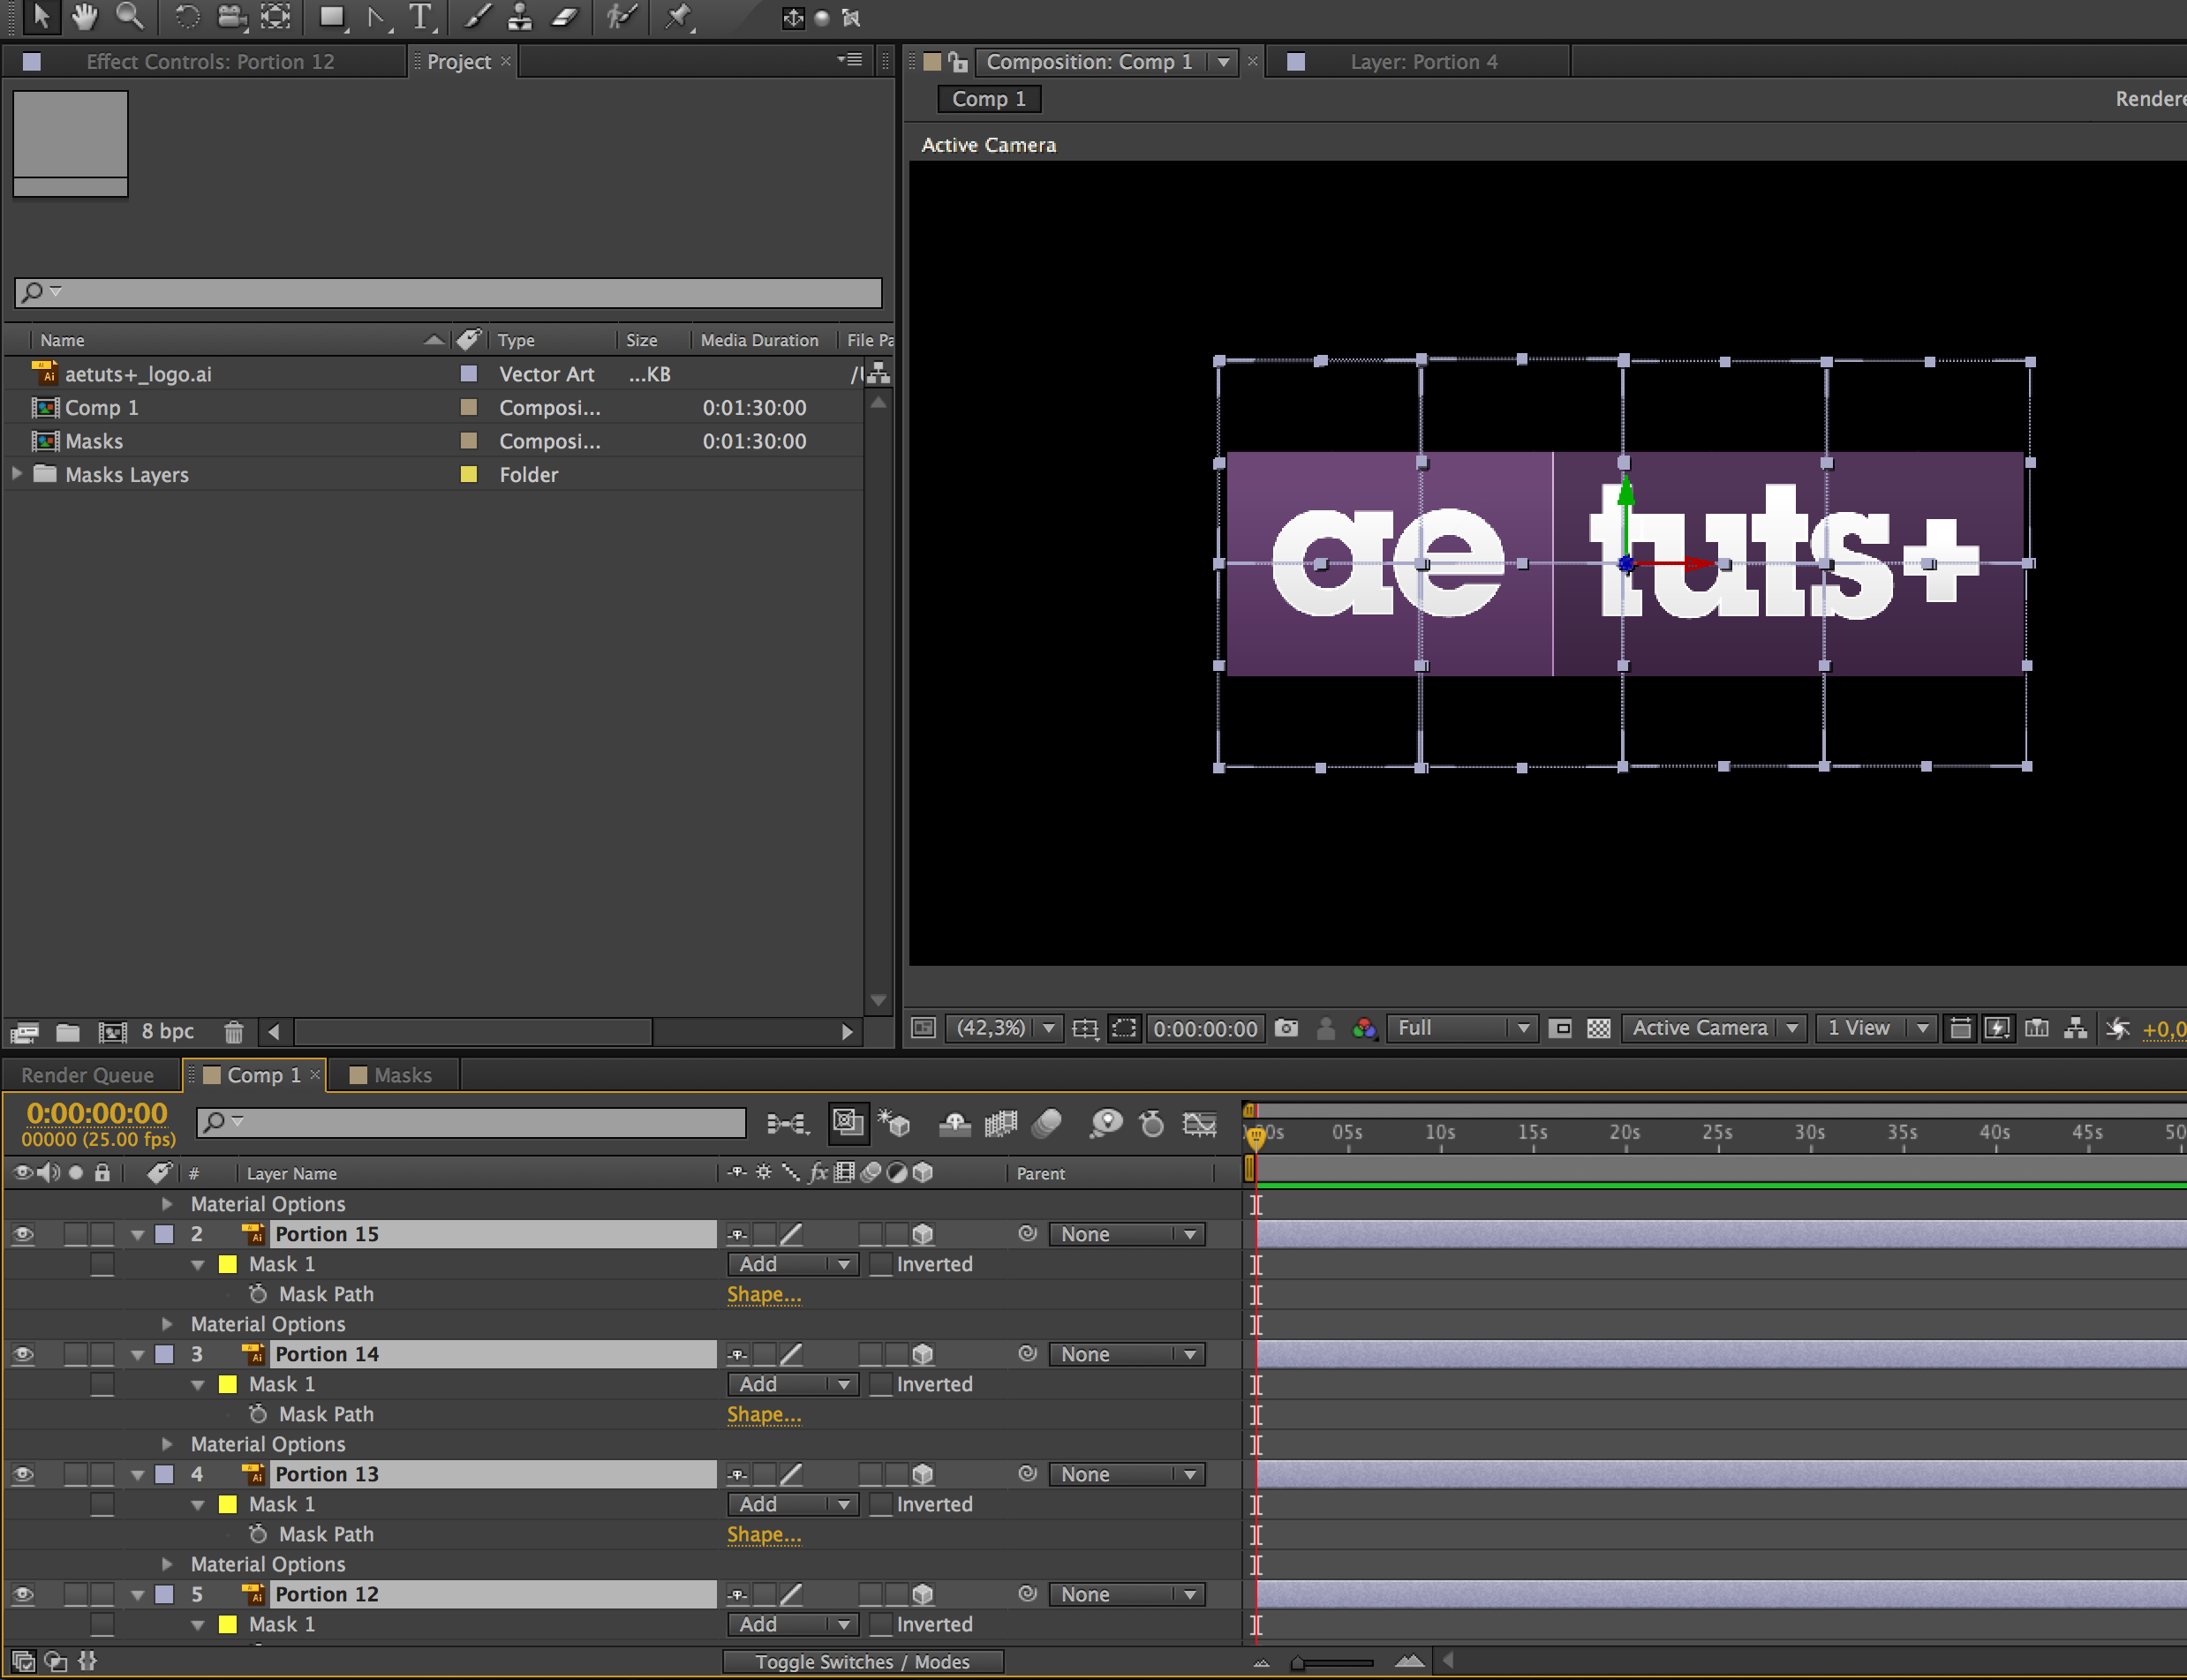Hide the Portion 15 layer
This screenshot has width=2187, height=1680.
pyautogui.click(x=23, y=1234)
